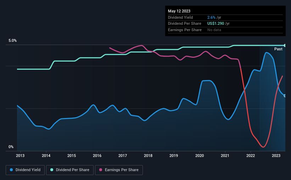The height and width of the screenshot is (180, 291).
Task: Toggle the Dividend Per Share legend button
Action: coord(70,170)
